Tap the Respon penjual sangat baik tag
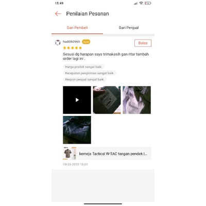 [x=84, y=79]
